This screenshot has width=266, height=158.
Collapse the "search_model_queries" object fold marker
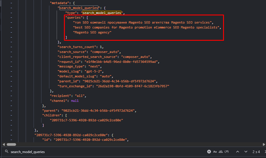[11, 8]
